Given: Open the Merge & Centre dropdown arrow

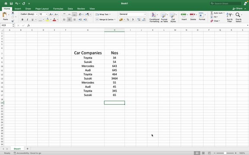Looking at the screenshot, I should point(115,19).
